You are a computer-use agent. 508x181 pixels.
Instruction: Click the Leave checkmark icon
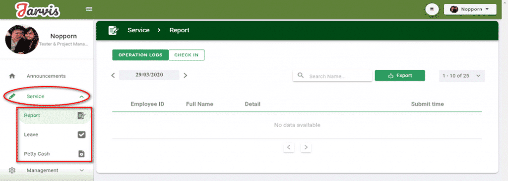coord(82,135)
